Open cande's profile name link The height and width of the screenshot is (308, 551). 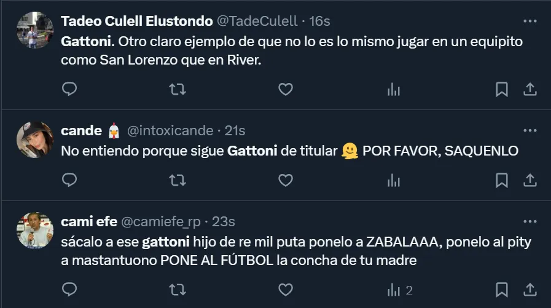tap(82, 130)
